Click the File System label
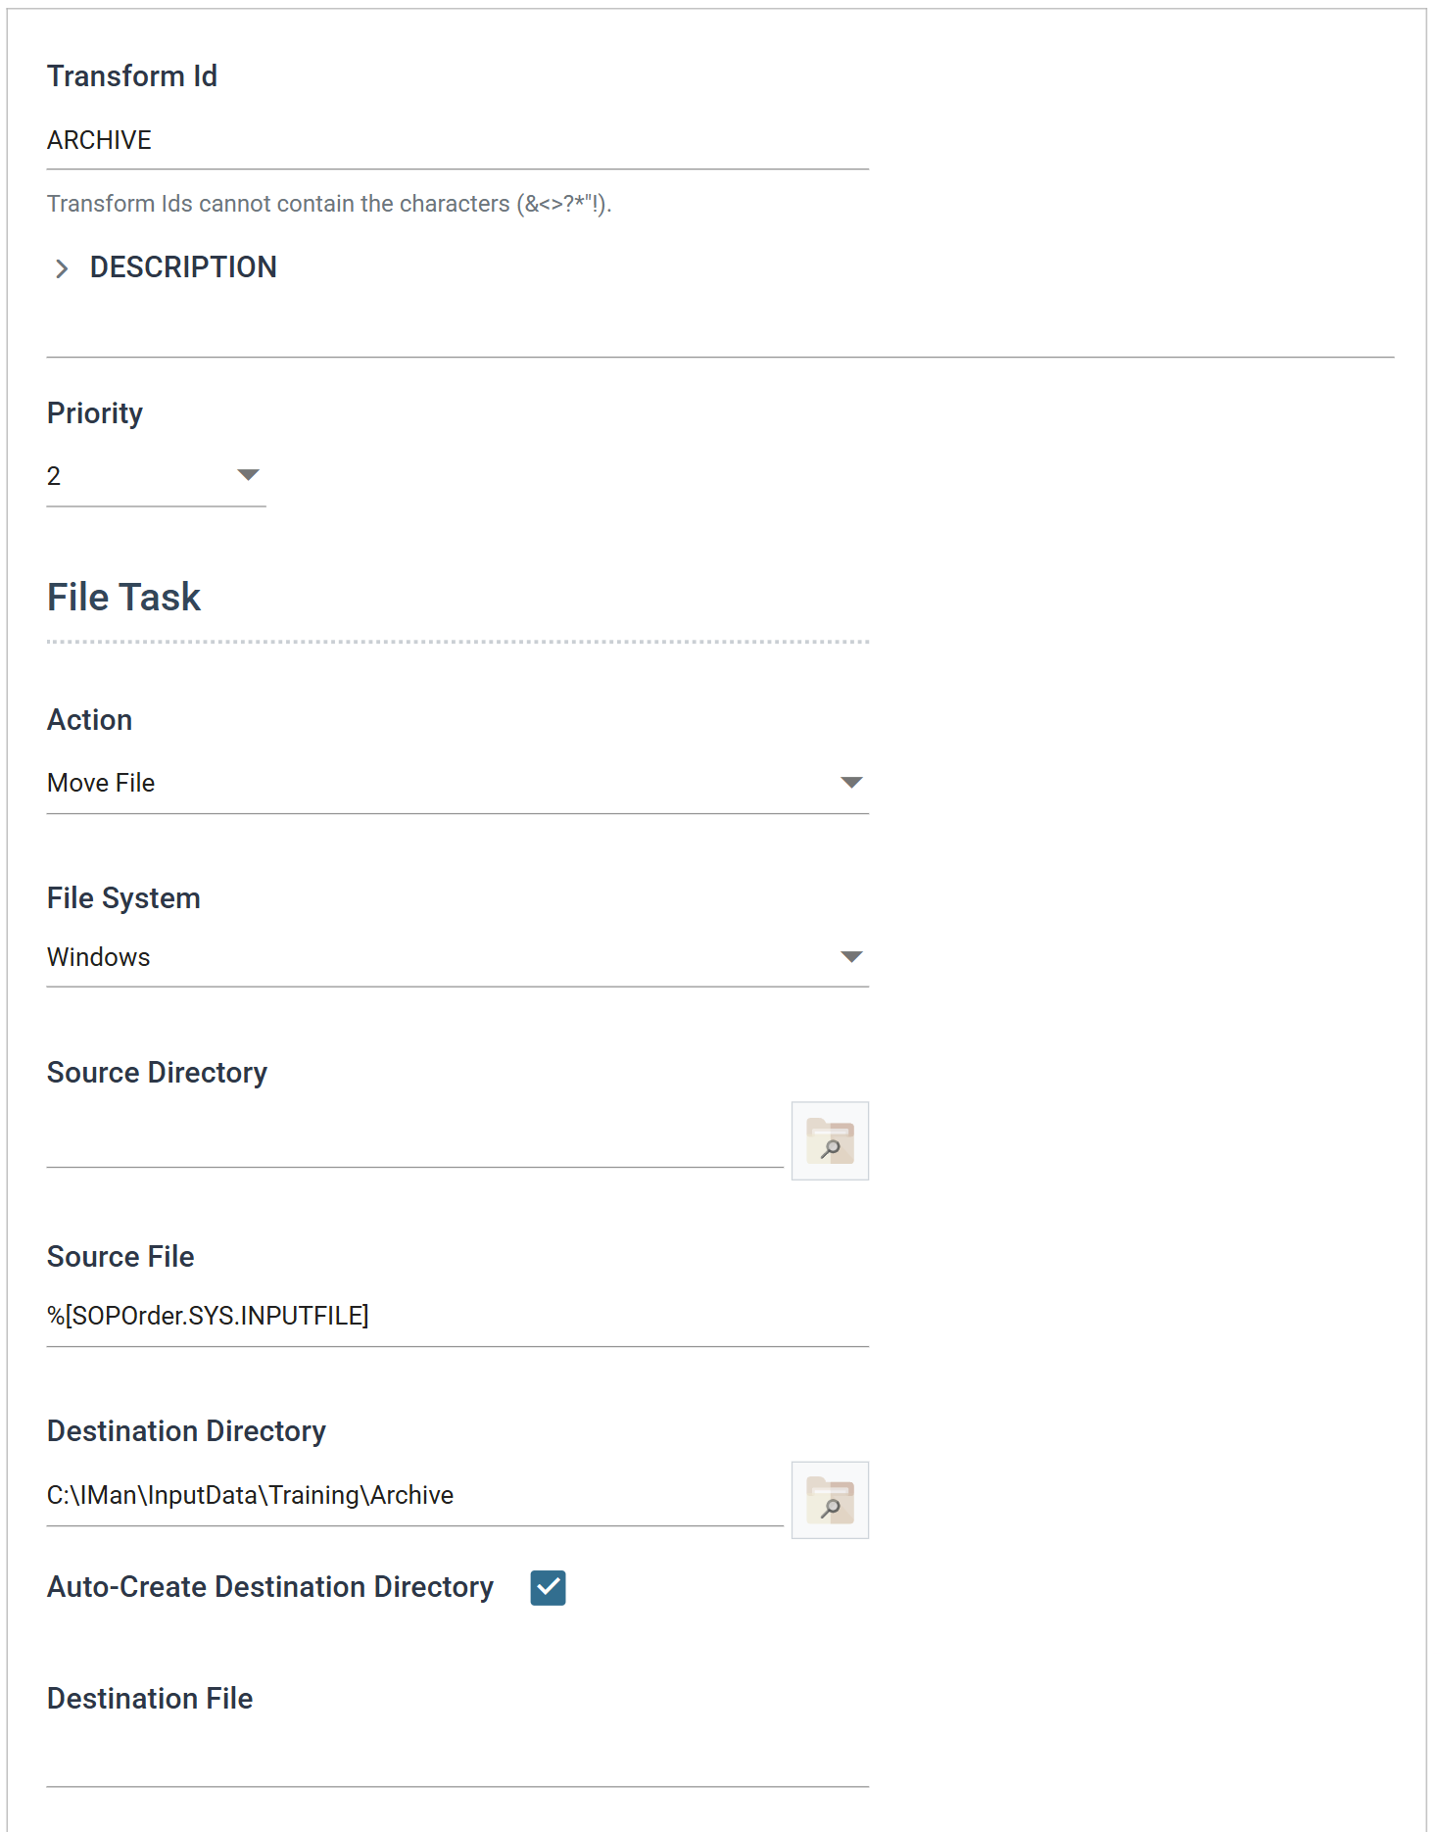Viewport: 1442px width, 1832px height. click(x=123, y=898)
